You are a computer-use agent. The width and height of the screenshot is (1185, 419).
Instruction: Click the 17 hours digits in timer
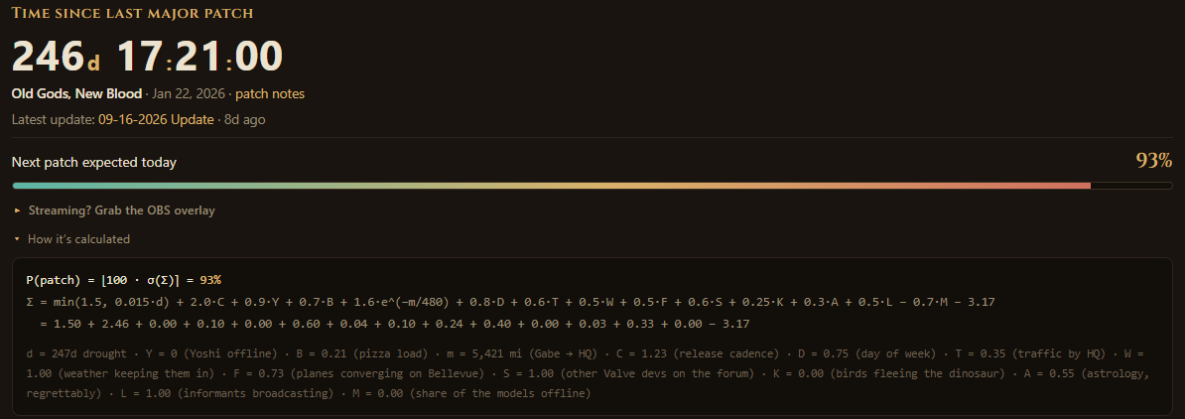coord(140,57)
